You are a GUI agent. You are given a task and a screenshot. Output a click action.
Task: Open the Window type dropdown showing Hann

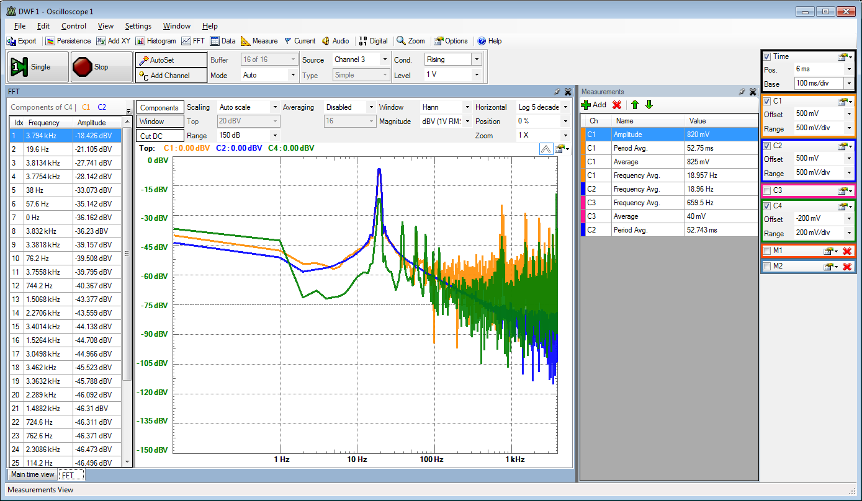pos(466,107)
